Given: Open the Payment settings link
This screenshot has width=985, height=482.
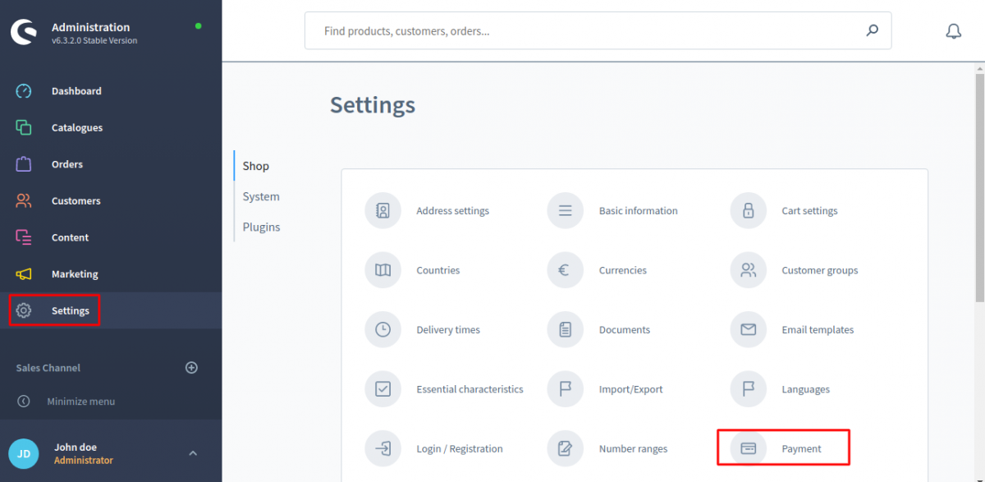Looking at the screenshot, I should coord(801,449).
